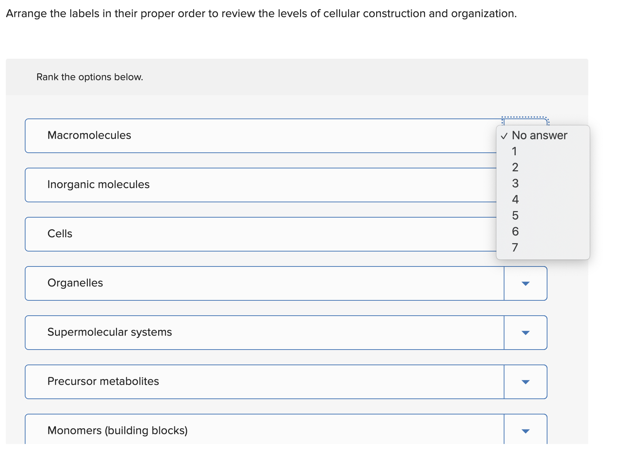Click the Supermolecular systems label text

coord(110,332)
